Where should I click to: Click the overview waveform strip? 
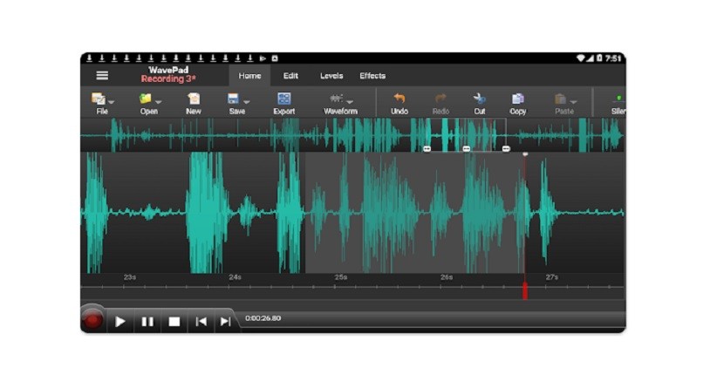(x=352, y=135)
